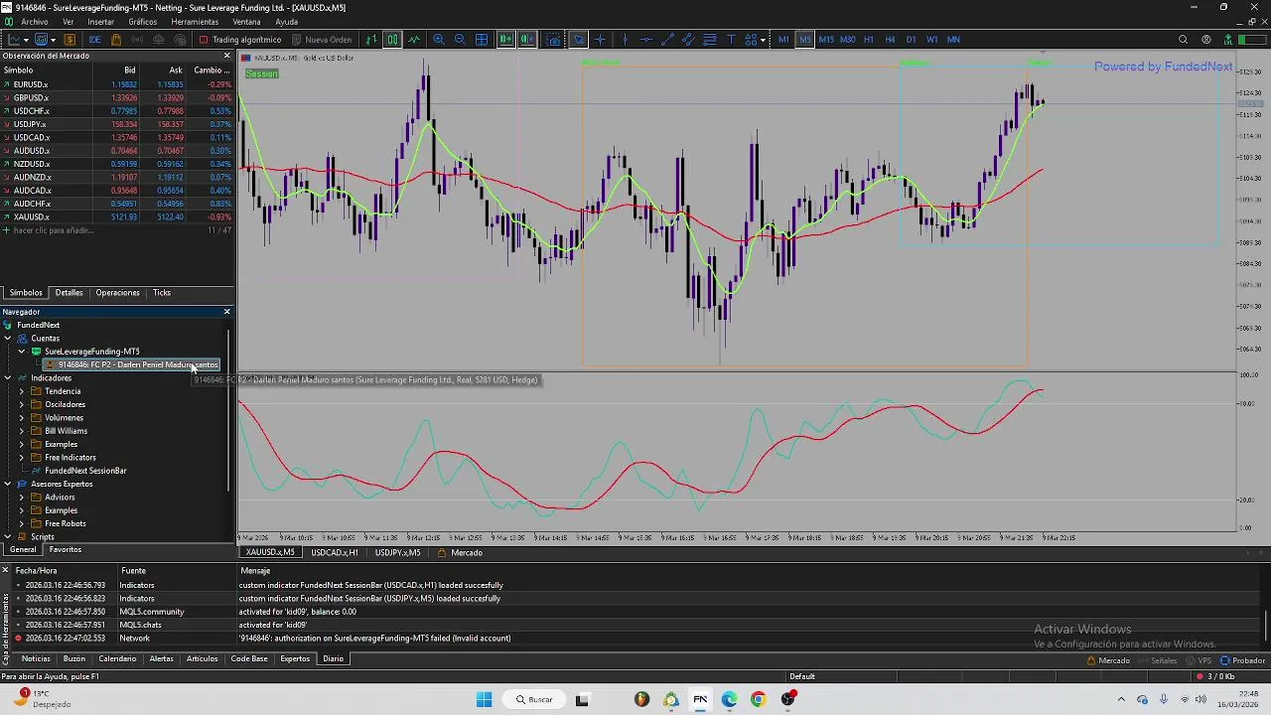Switch chart to bar chart icon
Image resolution: width=1271 pixels, height=715 pixels.
371,40
